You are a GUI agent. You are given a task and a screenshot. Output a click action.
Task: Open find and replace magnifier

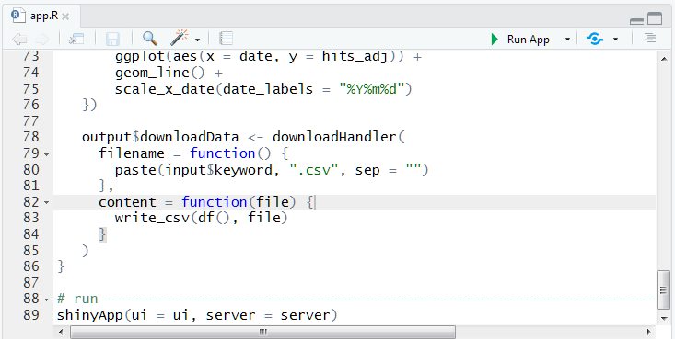150,39
